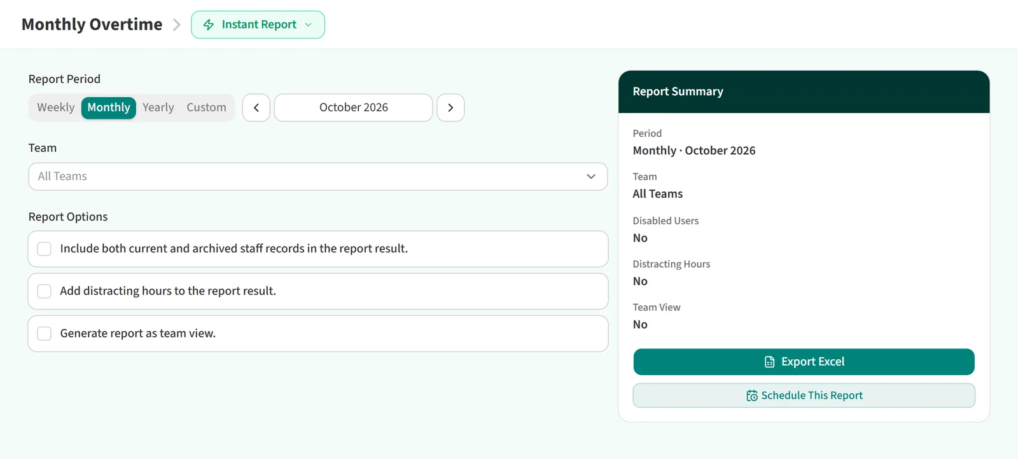The image size is (1018, 459).
Task: Open the October 2026 date picker
Action: (353, 107)
